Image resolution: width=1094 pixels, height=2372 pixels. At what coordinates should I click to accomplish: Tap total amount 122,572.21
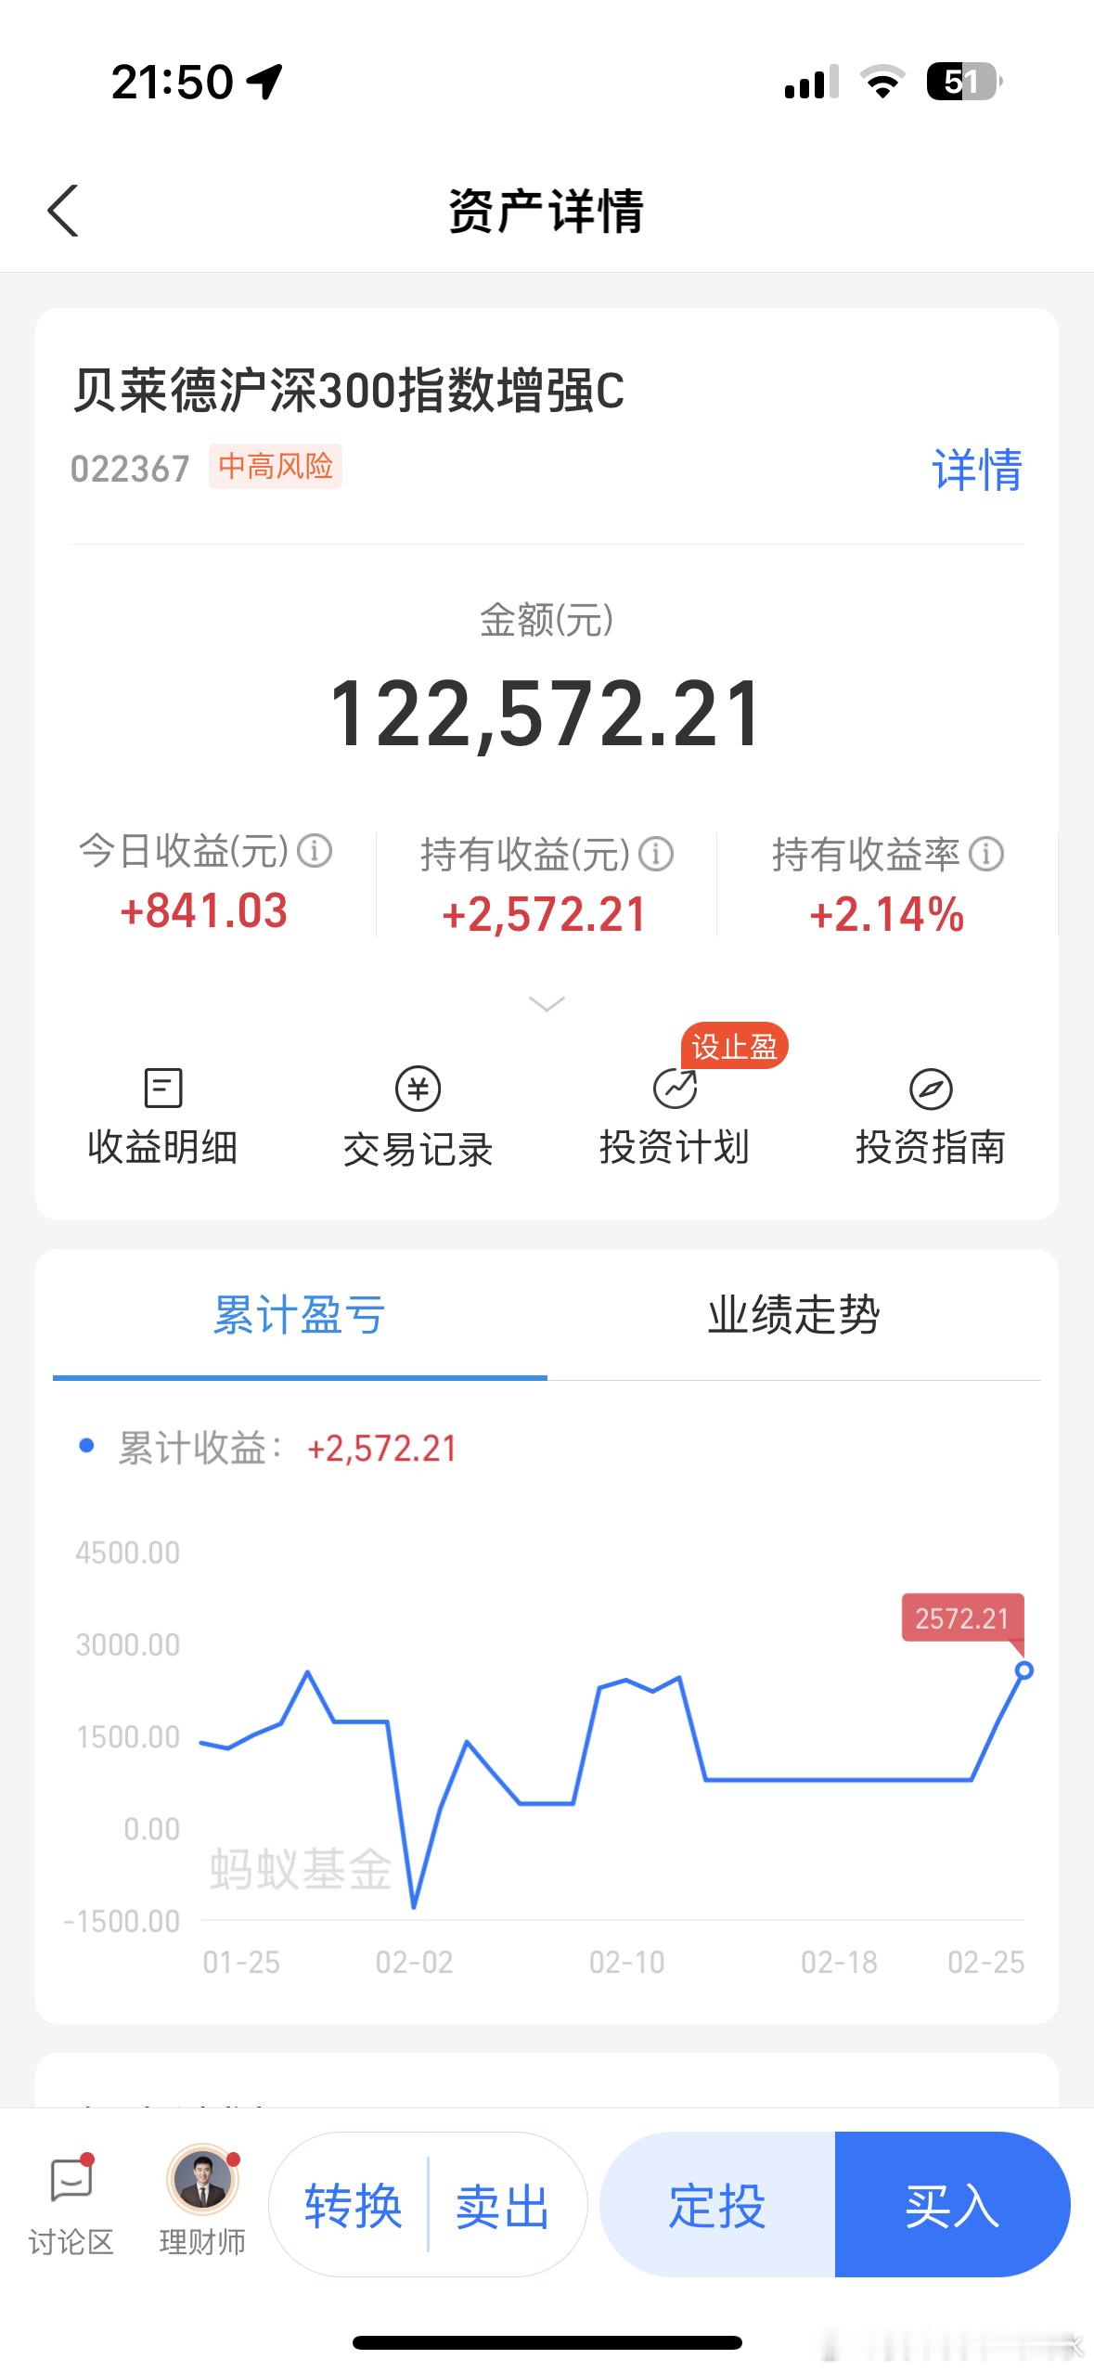pyautogui.click(x=547, y=713)
